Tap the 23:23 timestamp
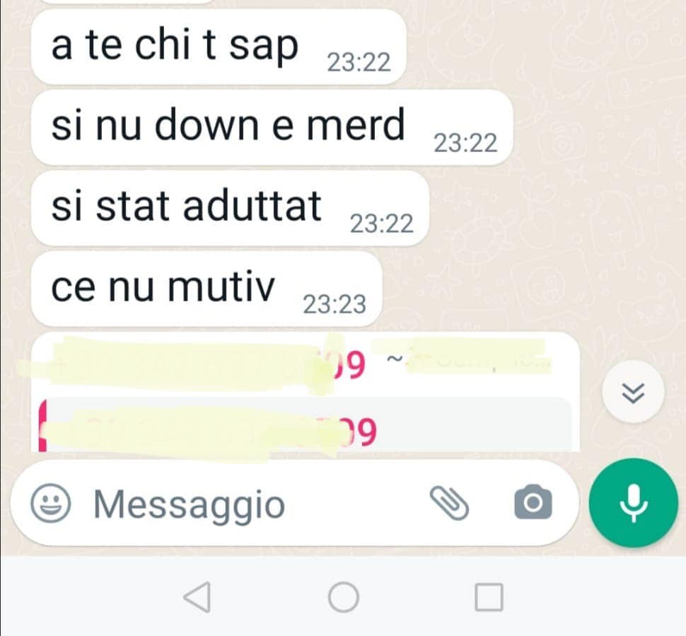The image size is (686, 636). (335, 304)
